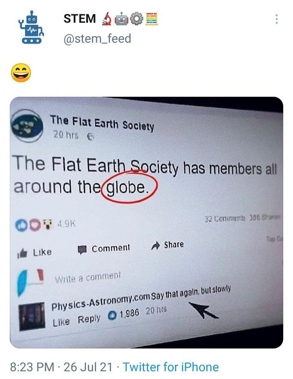Image resolution: width=293 pixels, height=379 pixels.
Task: Open the embedded Flat Earth photo
Action: [146, 222]
